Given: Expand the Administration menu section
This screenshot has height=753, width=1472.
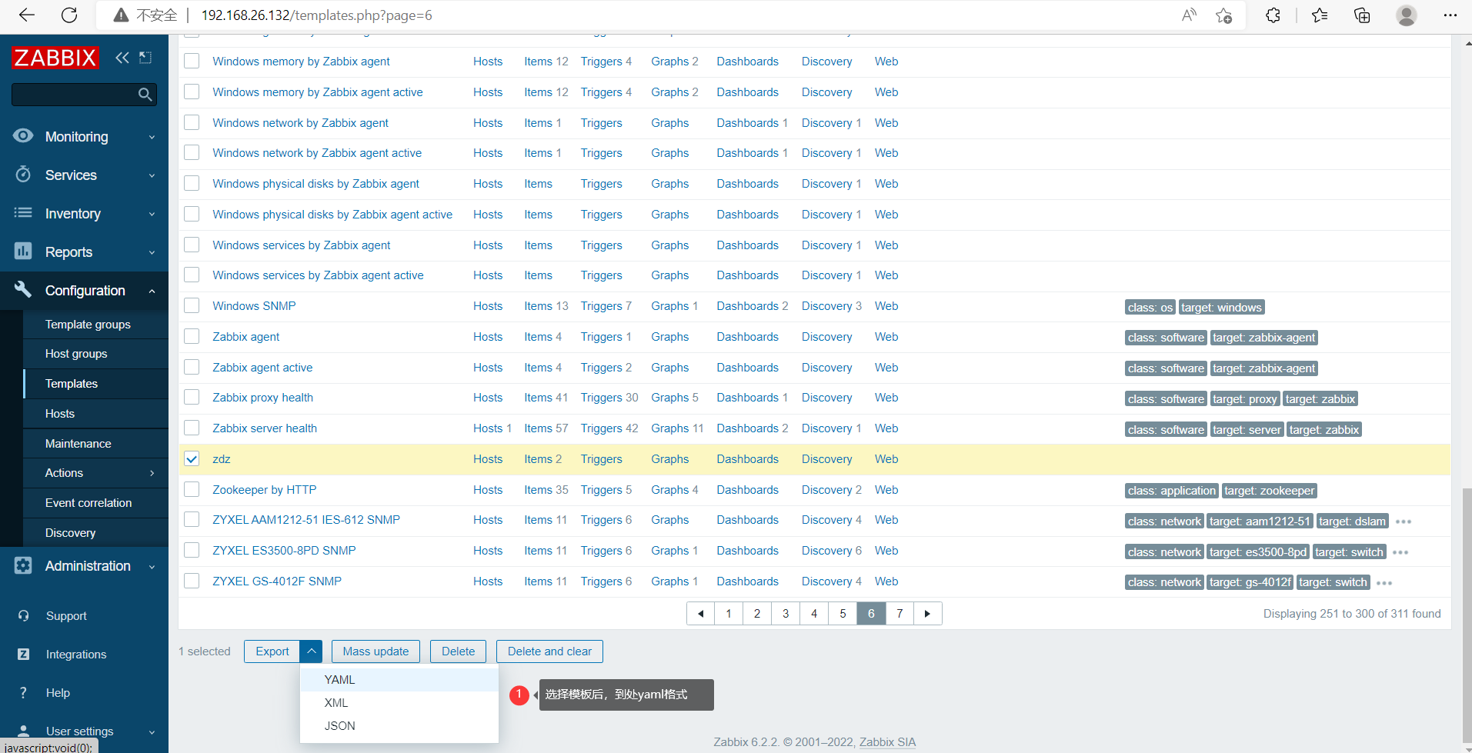Looking at the screenshot, I should (152, 566).
